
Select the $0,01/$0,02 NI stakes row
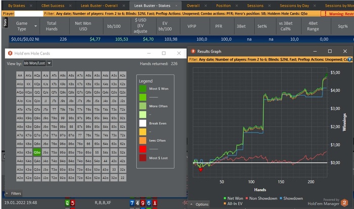tap(181, 39)
